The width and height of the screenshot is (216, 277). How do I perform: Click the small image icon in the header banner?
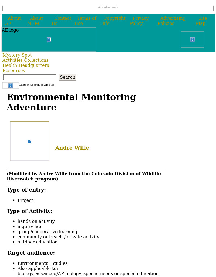pyautogui.click(x=49, y=39)
